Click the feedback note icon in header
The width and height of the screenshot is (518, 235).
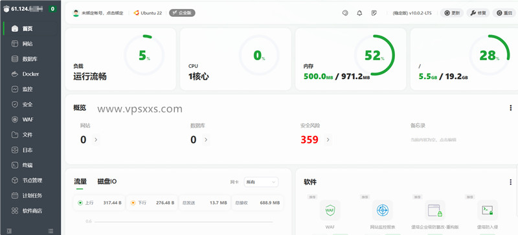[x=374, y=13]
